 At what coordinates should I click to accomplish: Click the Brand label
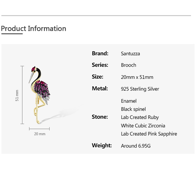[100, 53]
